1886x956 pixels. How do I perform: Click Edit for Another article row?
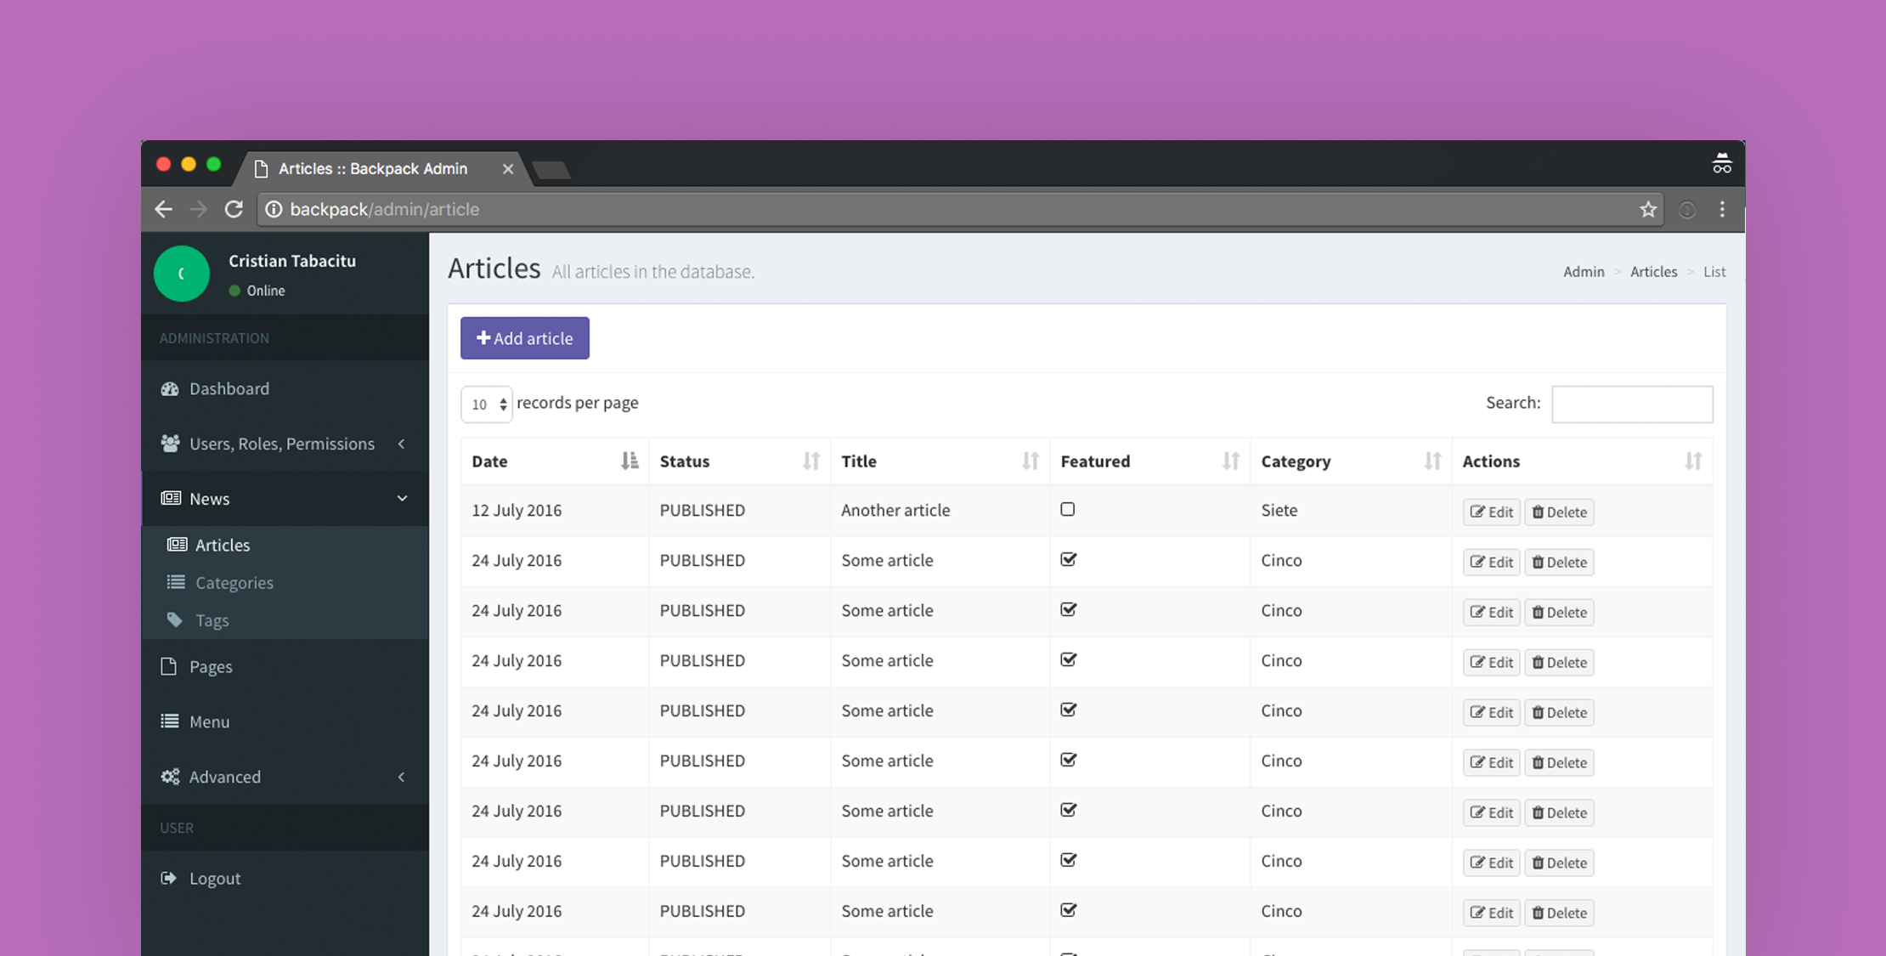1491,510
